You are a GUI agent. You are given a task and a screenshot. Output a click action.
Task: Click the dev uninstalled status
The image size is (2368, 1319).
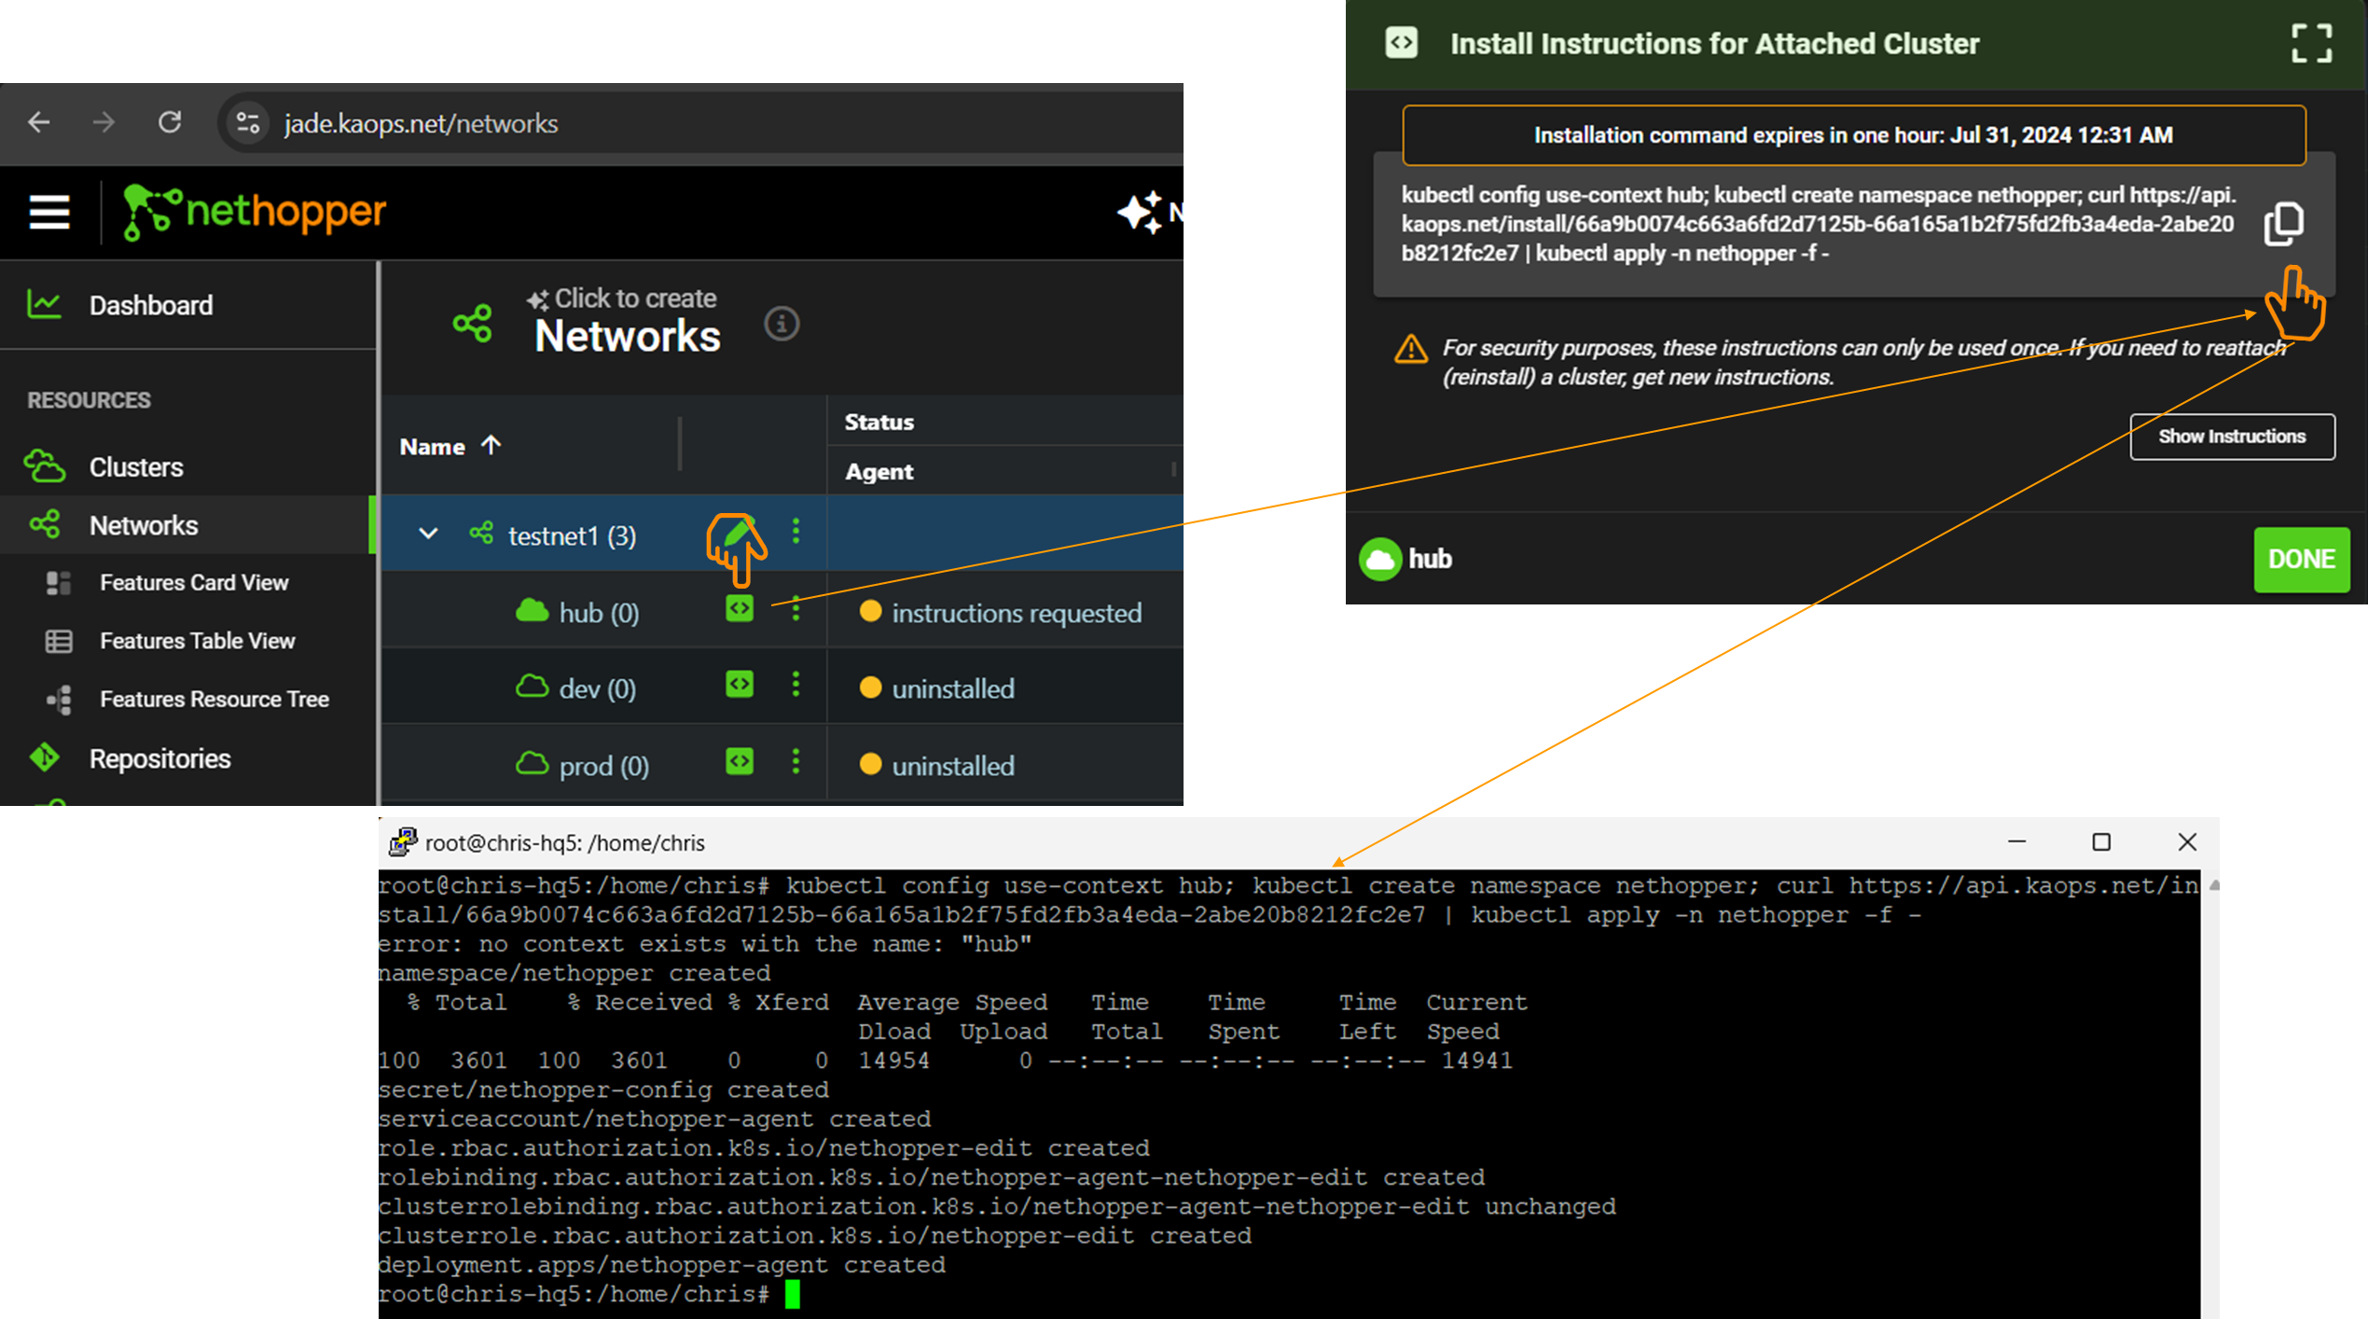[937, 688]
